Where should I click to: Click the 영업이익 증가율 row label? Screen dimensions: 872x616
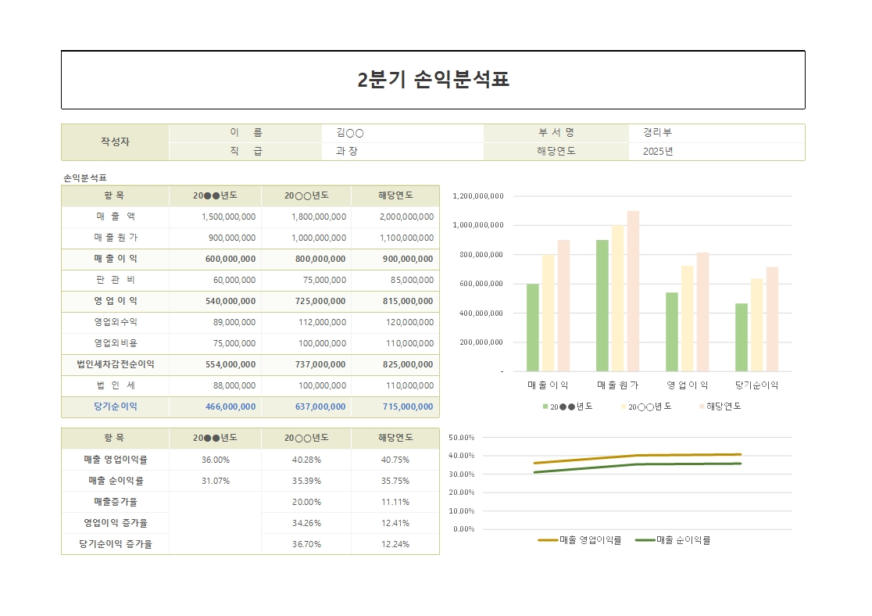click(116, 523)
